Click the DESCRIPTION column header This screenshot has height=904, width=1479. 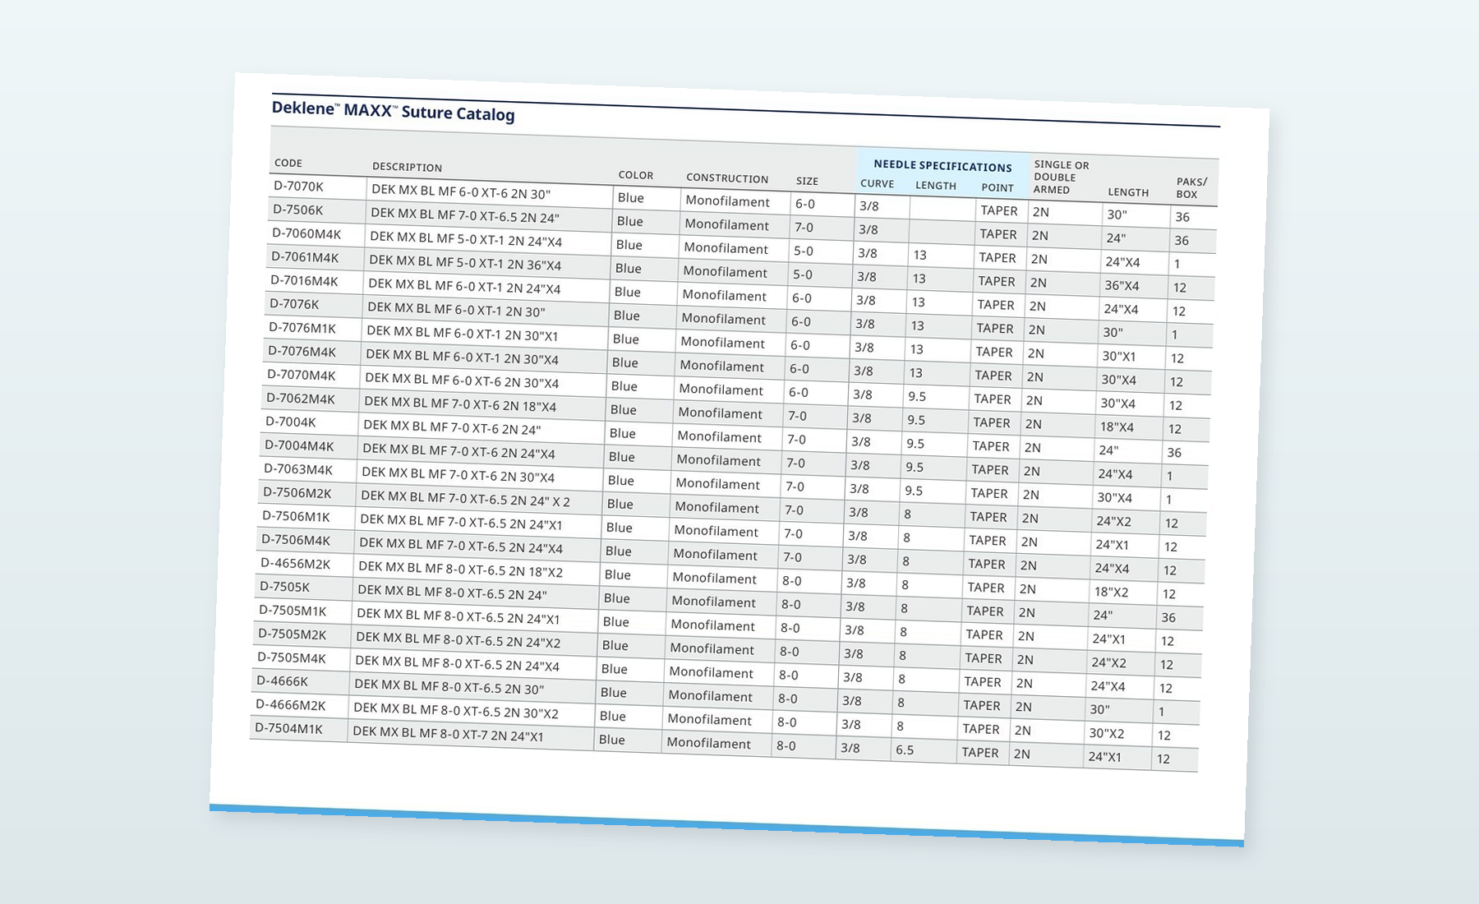coord(407,167)
